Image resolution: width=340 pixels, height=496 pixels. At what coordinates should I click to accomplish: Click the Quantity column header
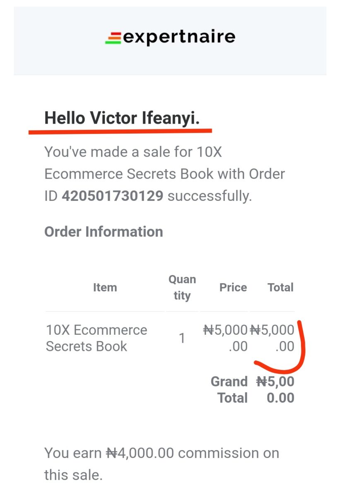click(182, 287)
